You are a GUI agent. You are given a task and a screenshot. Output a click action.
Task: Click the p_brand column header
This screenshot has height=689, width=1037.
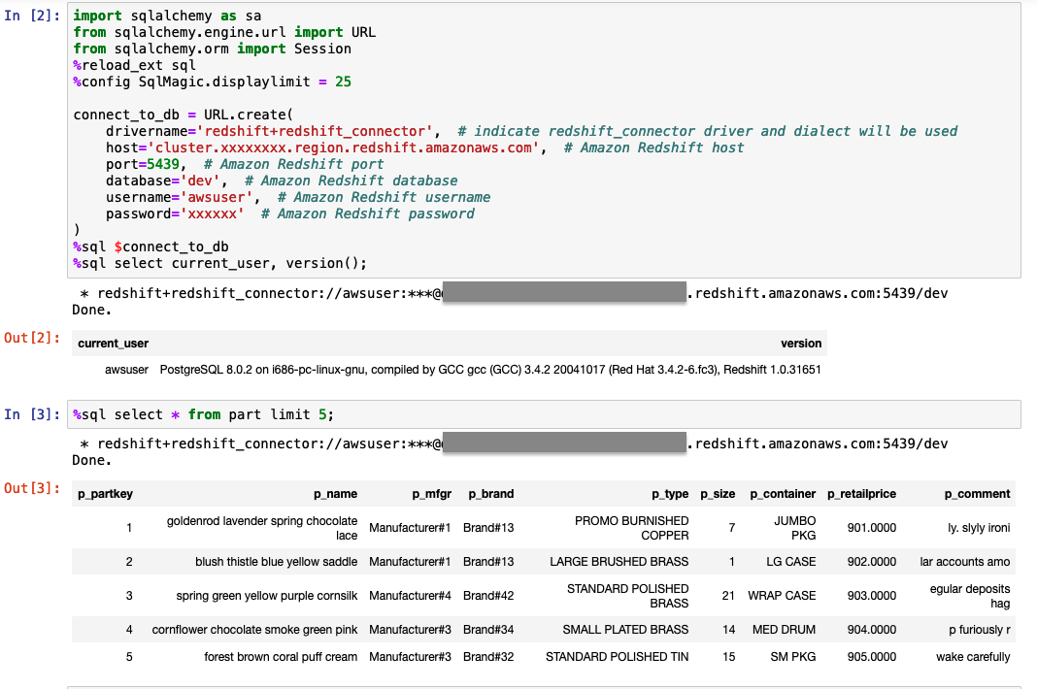pyautogui.click(x=490, y=494)
